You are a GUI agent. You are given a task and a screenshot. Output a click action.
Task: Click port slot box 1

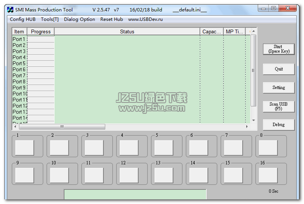[25, 148]
